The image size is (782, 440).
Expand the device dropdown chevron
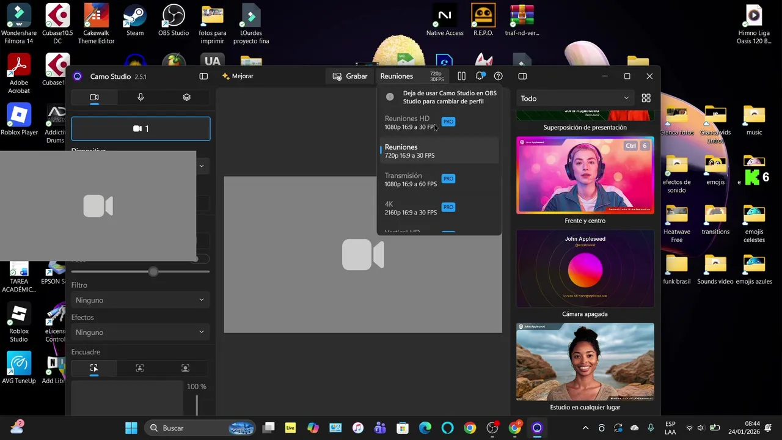point(201,166)
